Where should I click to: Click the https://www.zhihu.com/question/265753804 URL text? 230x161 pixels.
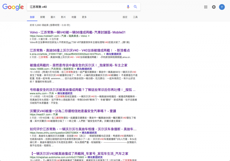[54, 133]
